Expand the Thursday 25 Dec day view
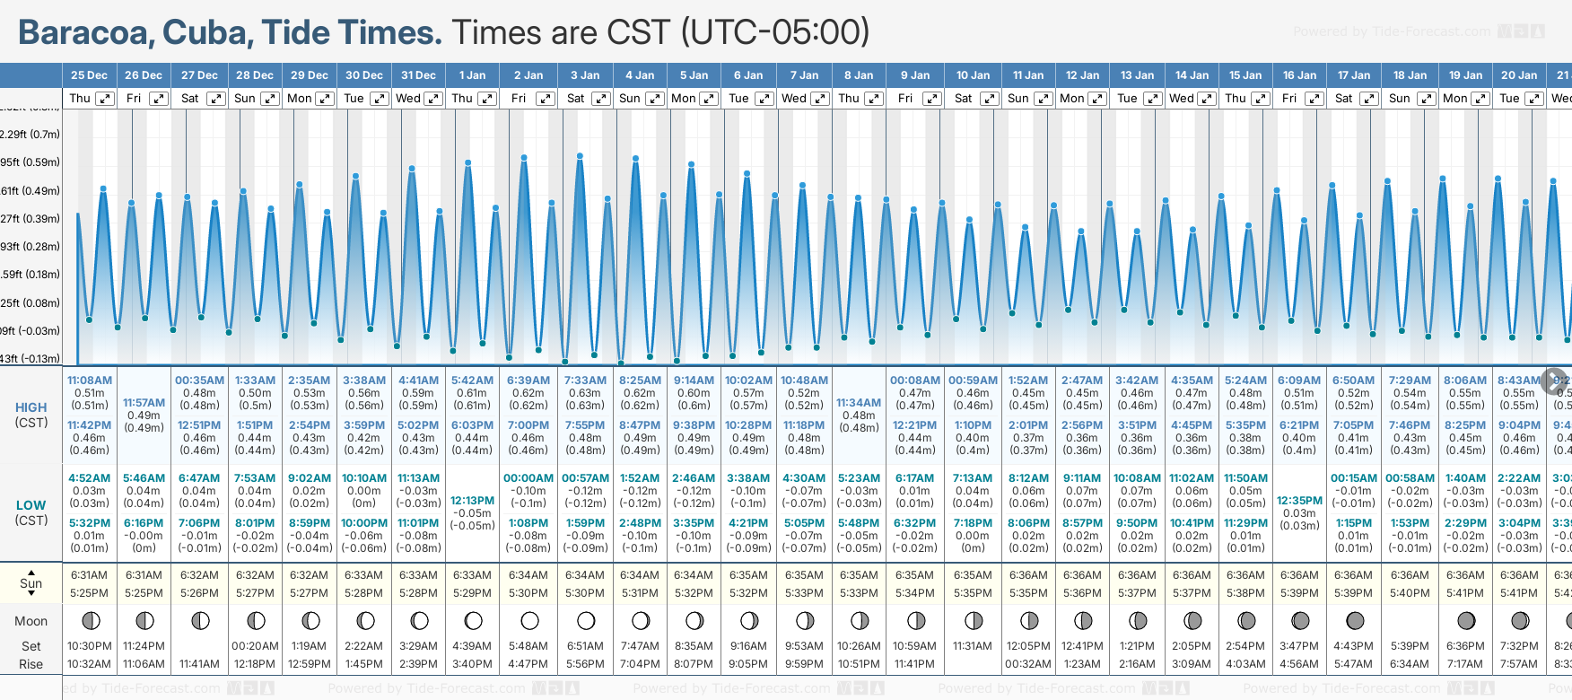 pyautogui.click(x=105, y=99)
